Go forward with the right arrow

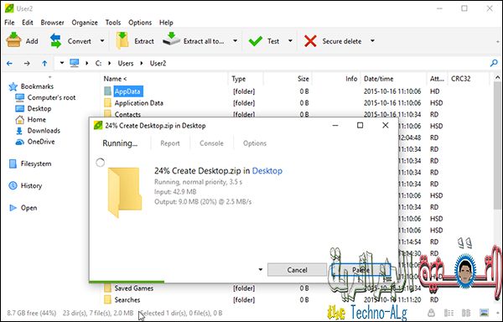pyautogui.click(x=27, y=63)
